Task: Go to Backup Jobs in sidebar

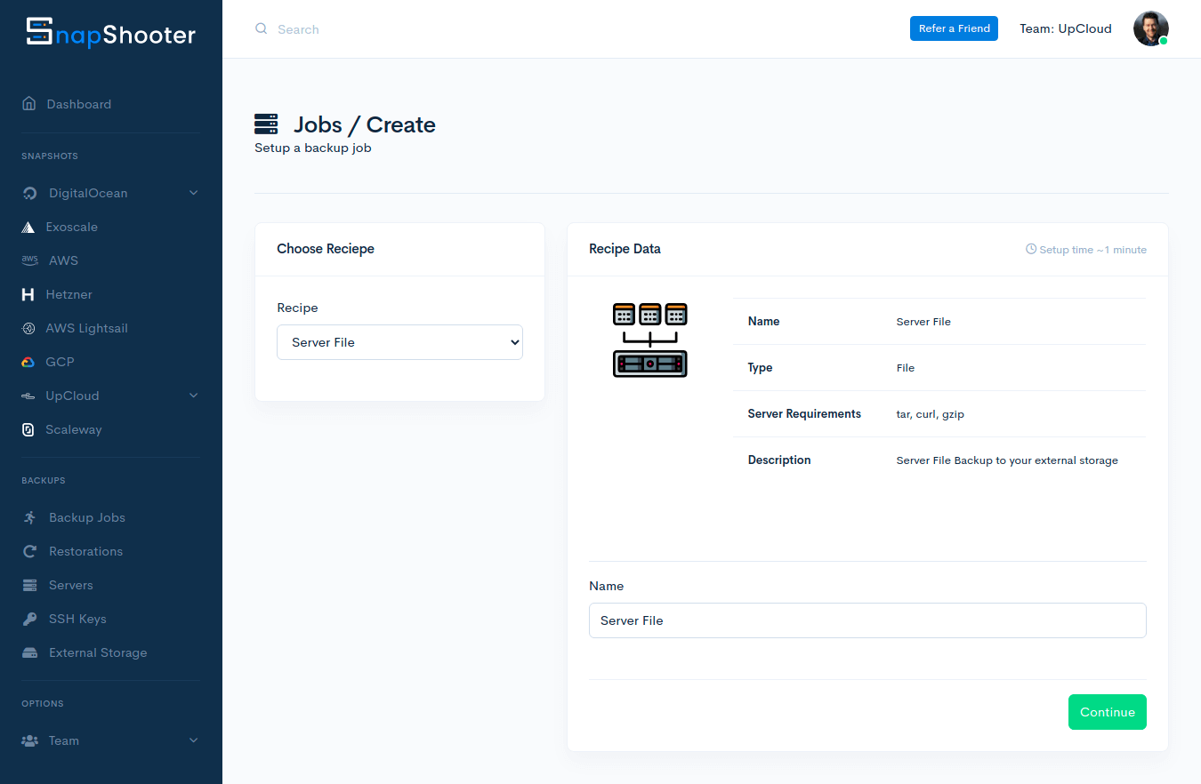Action: click(86, 517)
